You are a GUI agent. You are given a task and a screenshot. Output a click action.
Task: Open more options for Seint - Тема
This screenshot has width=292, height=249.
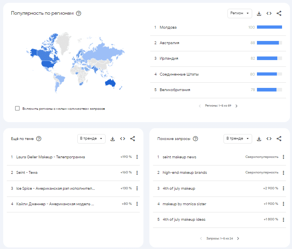point(137,173)
